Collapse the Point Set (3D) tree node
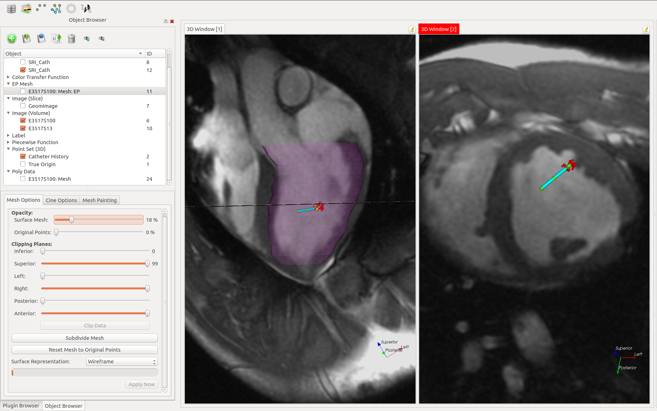The height and width of the screenshot is (411, 657). pos(8,149)
